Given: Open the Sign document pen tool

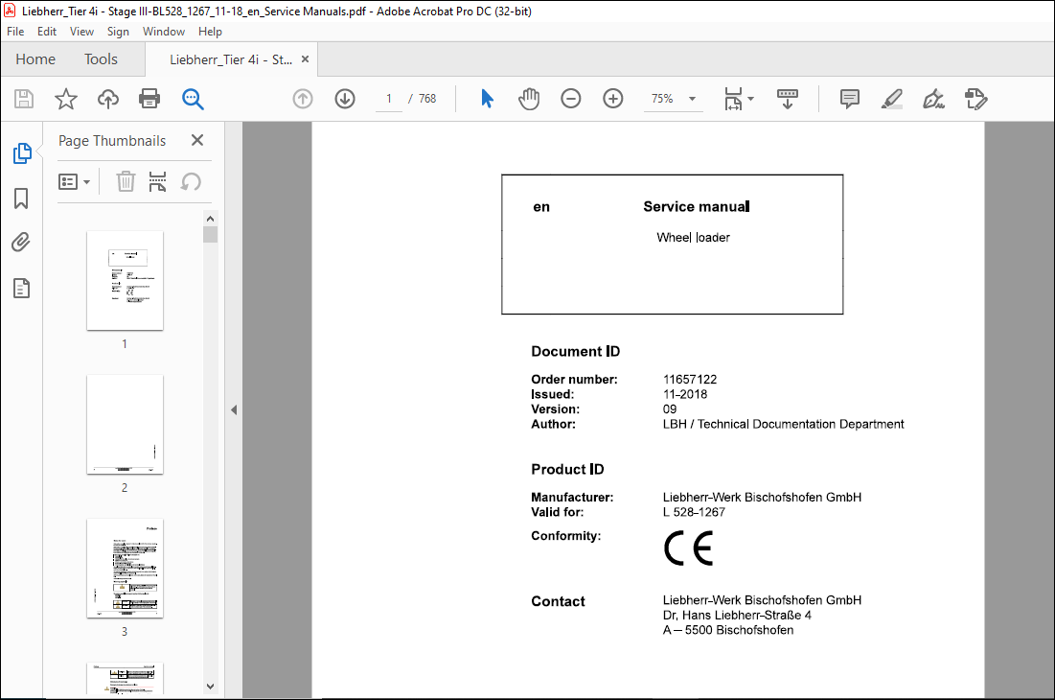Looking at the screenshot, I should coord(933,99).
